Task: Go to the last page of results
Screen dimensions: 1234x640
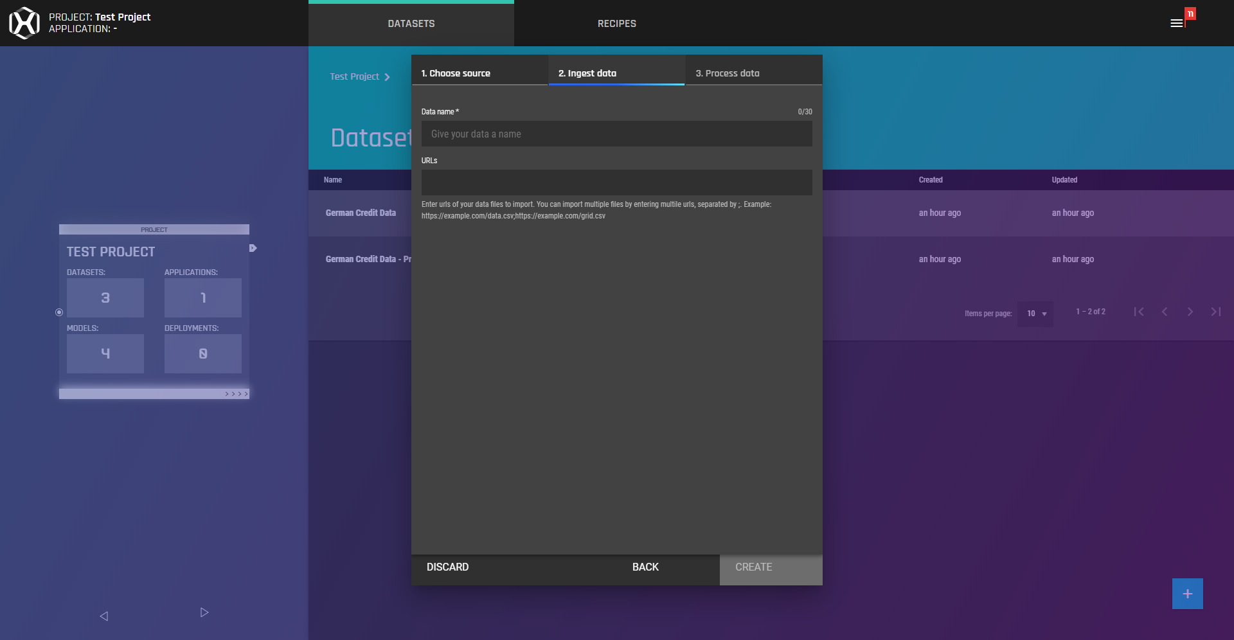Action: 1215,312
